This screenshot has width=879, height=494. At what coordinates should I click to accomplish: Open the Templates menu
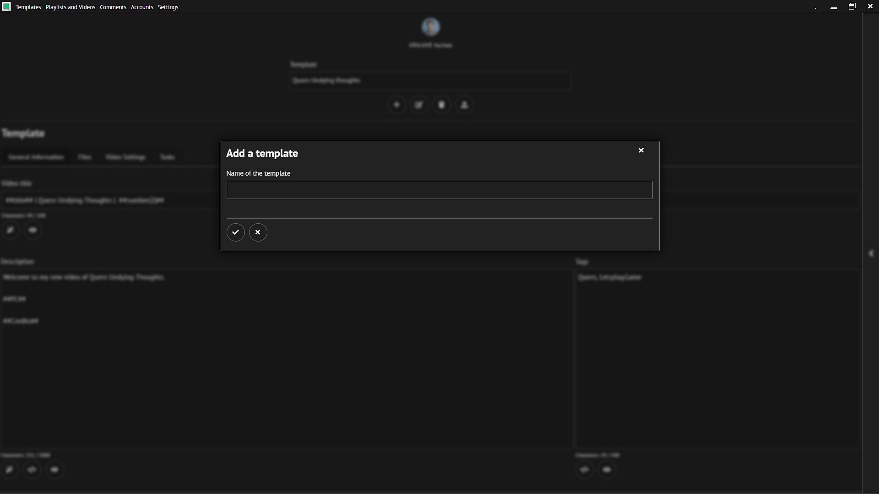tap(28, 7)
